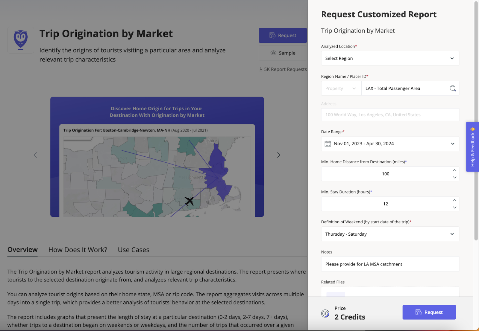Click the Trip Origination map preview image
Viewport: 479px width, 331px height.
click(x=157, y=157)
